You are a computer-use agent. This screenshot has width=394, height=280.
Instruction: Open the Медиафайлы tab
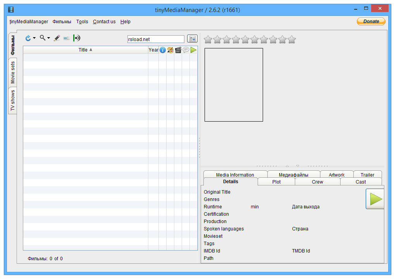pyautogui.click(x=294, y=175)
